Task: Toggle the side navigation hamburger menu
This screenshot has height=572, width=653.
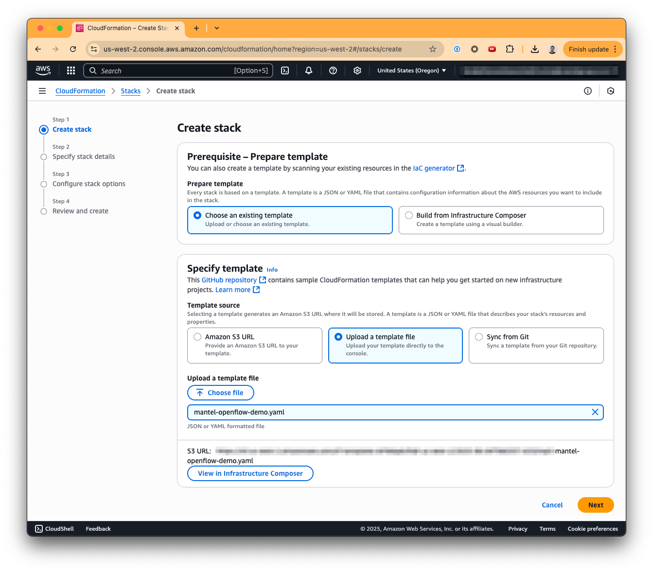Action: coord(42,91)
